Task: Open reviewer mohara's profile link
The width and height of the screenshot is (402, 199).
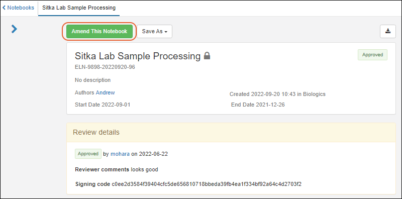Action: coord(120,154)
